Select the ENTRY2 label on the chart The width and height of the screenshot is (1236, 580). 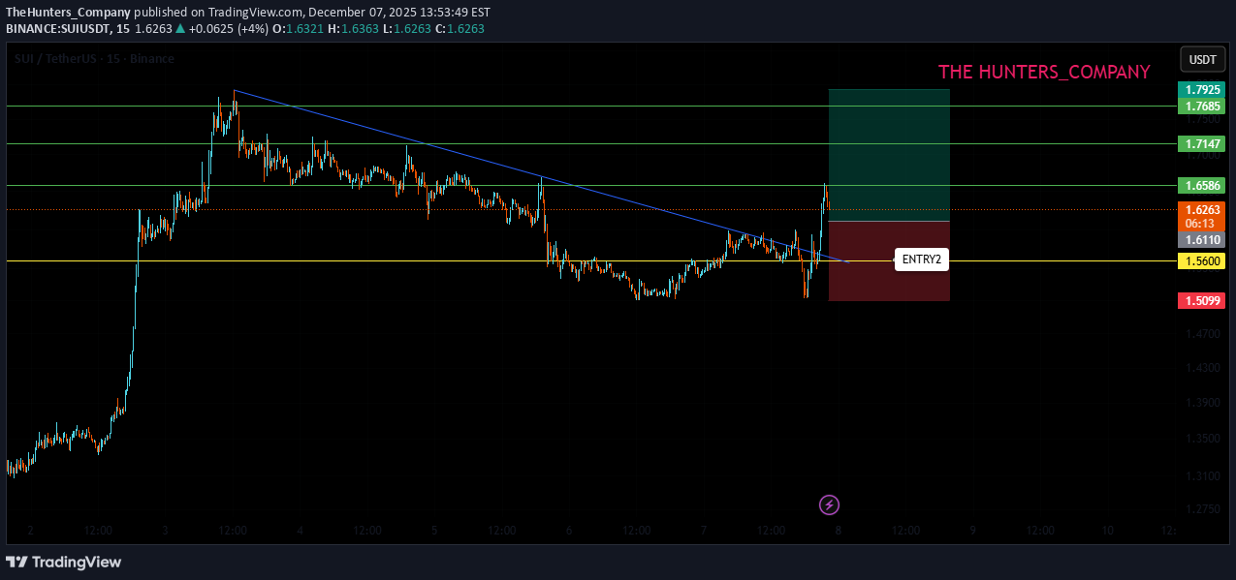(x=921, y=259)
